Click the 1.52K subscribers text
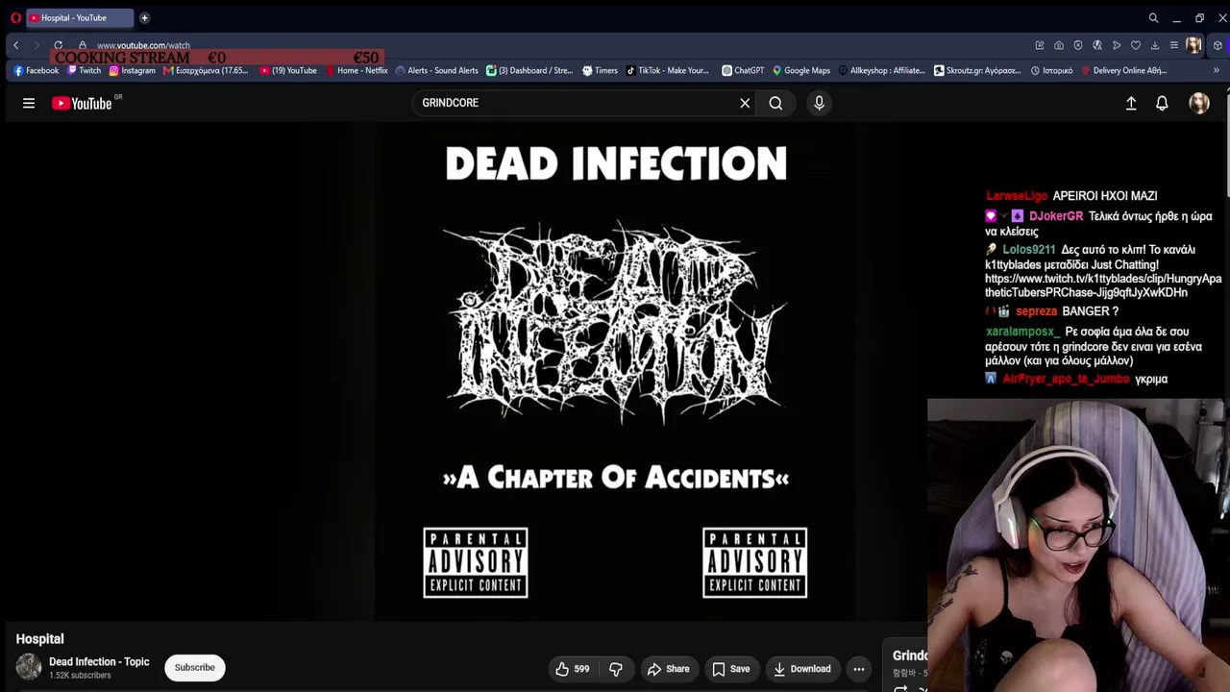1230x692 pixels. [x=80, y=676]
